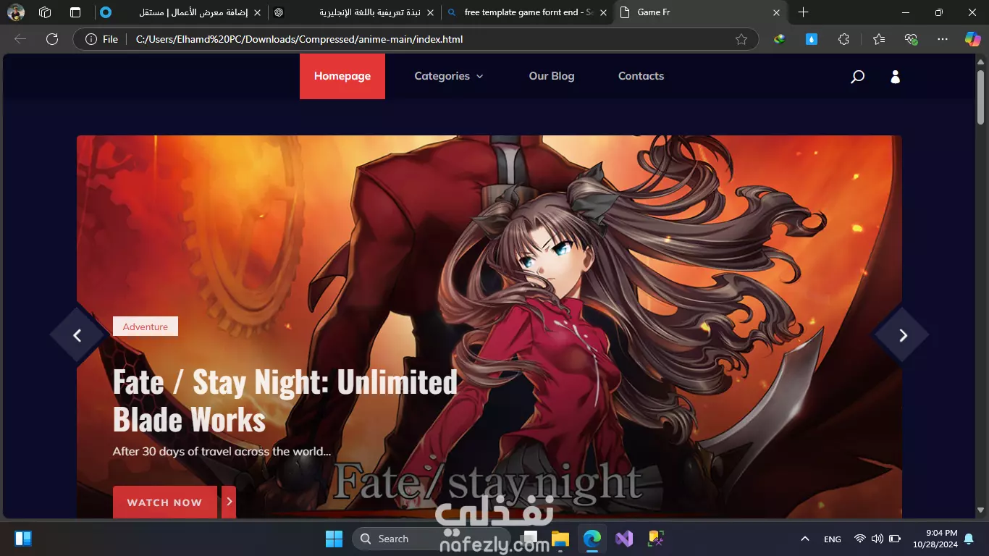The image size is (989, 556).
Task: Click the Watch Now button
Action: pos(164,502)
